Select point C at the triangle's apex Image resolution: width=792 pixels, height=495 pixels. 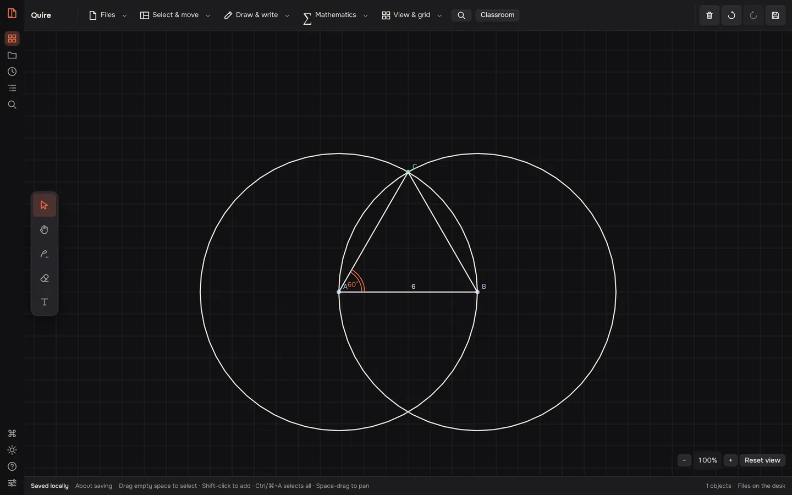pos(408,172)
